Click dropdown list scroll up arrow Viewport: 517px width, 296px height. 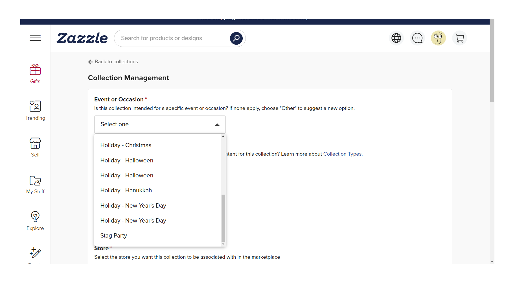[224, 136]
